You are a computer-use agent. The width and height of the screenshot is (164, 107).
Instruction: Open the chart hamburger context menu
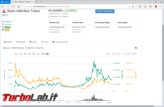[x=136, y=48]
